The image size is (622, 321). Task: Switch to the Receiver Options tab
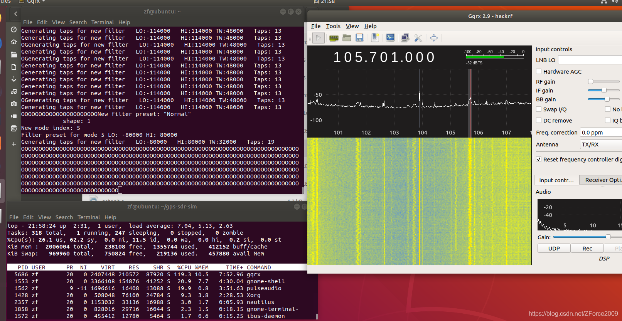click(x=602, y=180)
